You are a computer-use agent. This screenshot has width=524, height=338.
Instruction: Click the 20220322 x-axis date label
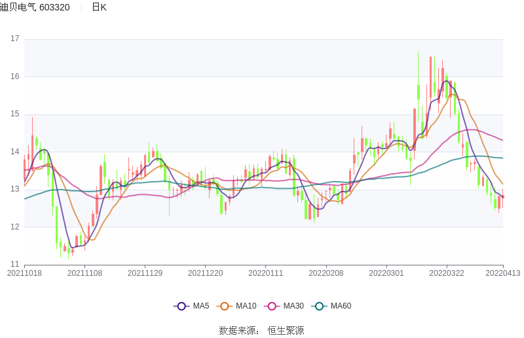[x=446, y=273]
